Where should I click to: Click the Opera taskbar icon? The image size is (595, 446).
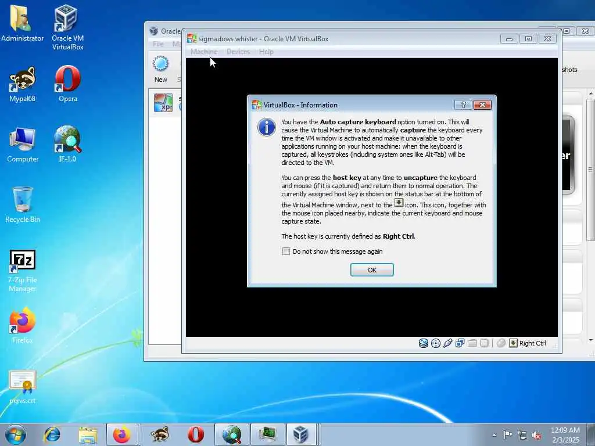195,434
